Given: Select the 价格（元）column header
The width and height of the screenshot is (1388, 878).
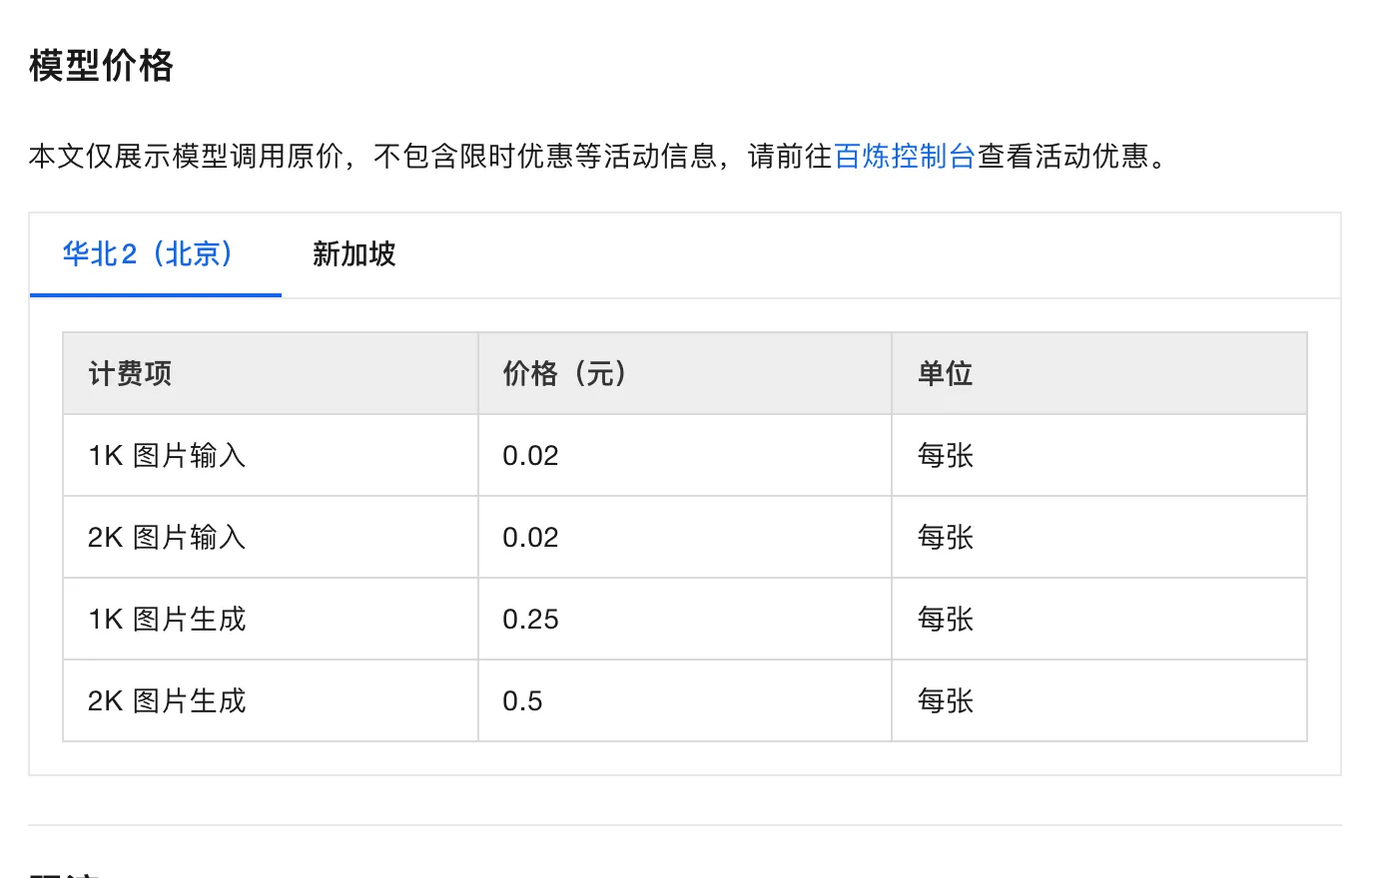Looking at the screenshot, I should 685,373.
